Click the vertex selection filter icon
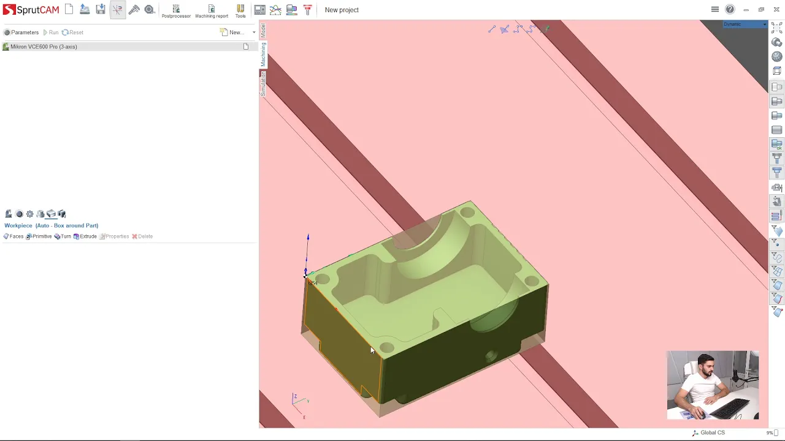The height and width of the screenshot is (441, 785). (777, 312)
